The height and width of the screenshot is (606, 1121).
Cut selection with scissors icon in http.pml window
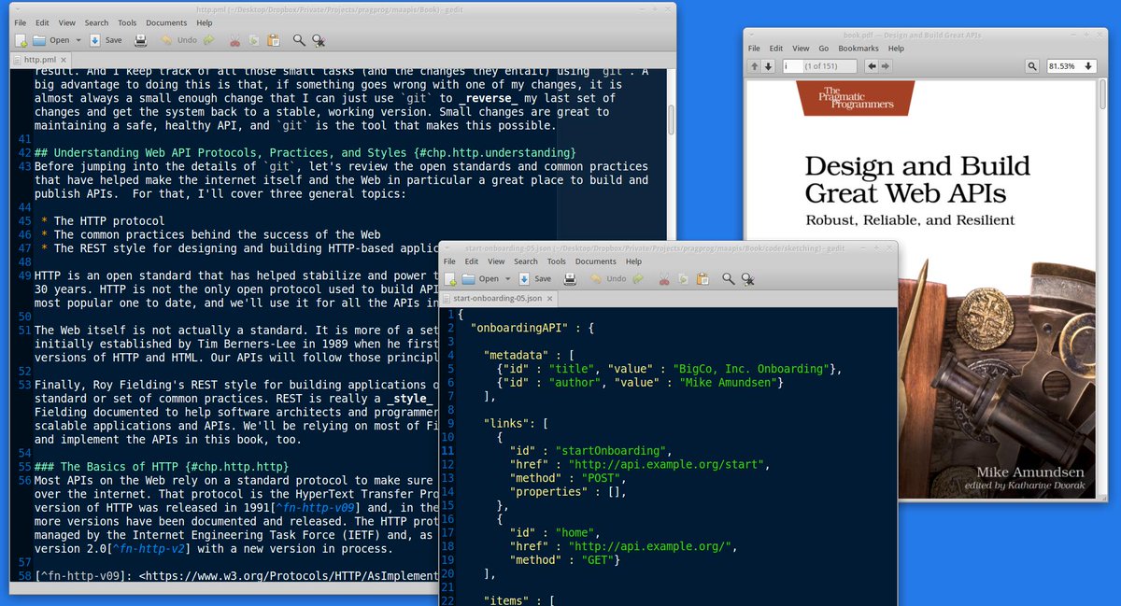coord(234,40)
